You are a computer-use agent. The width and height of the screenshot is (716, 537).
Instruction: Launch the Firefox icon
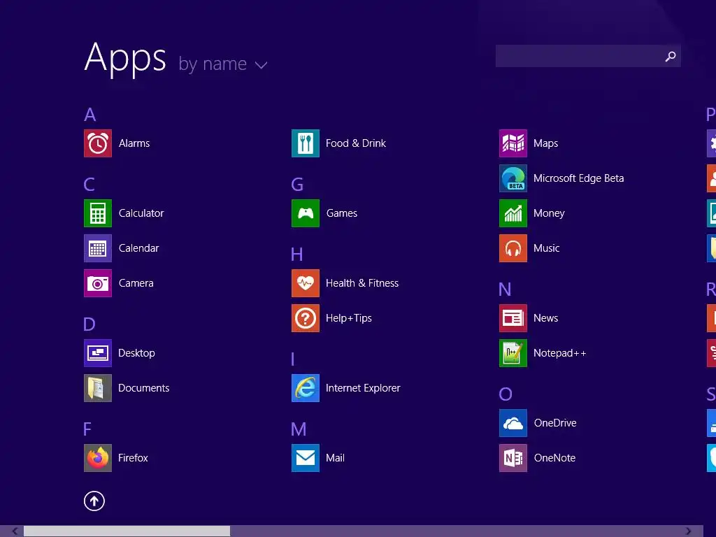[x=98, y=458]
